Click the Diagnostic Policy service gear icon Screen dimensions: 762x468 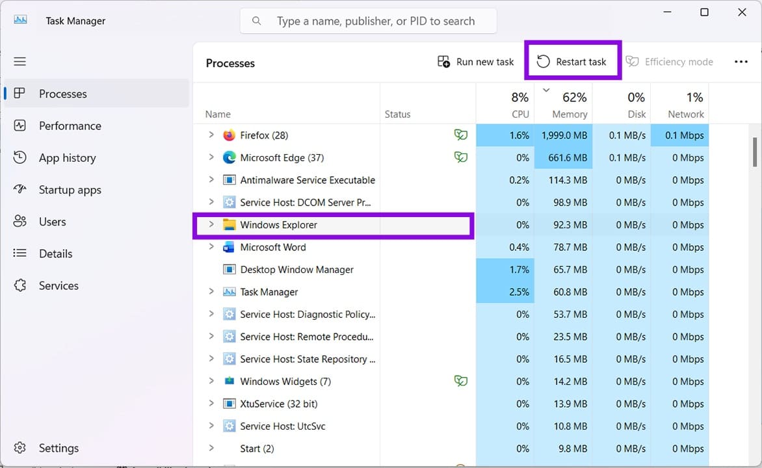pyautogui.click(x=229, y=314)
